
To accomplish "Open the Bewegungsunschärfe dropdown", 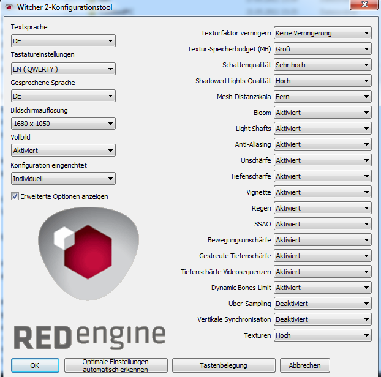I will pyautogui.click(x=323, y=240).
